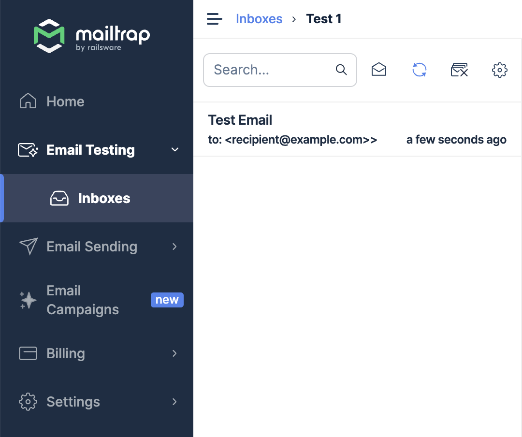The height and width of the screenshot is (437, 522).
Task: Expand the Settings submenu chevron
Action: click(175, 402)
